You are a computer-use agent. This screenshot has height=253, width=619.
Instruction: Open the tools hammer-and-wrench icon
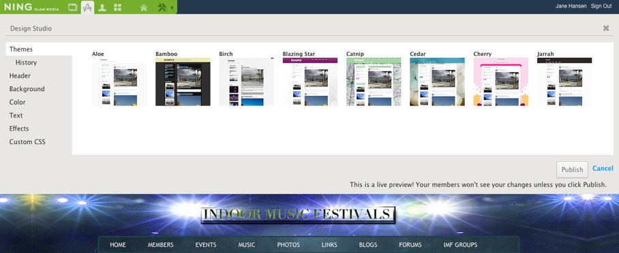coord(162,7)
